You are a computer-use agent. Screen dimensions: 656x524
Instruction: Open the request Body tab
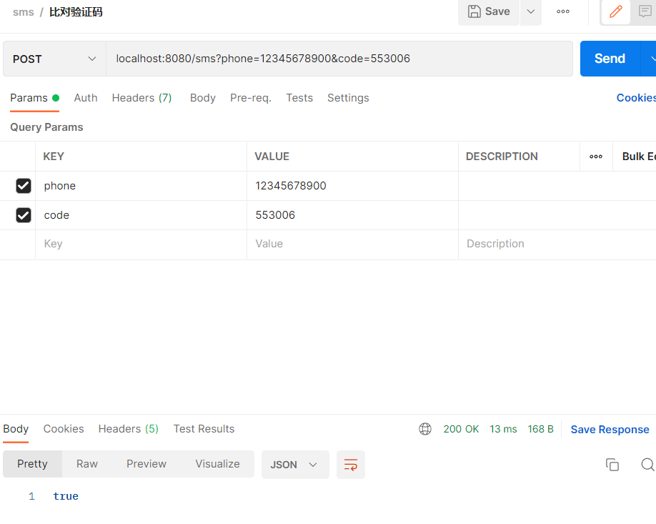(203, 98)
